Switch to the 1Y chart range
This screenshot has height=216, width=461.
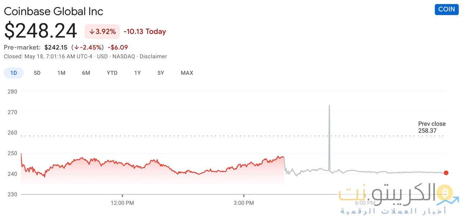click(x=137, y=73)
